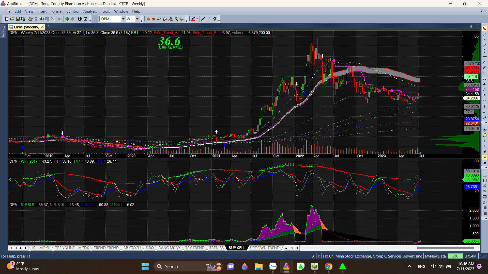
Task: Click the Open folder icon in the toolbar
Action: [x=12, y=19]
